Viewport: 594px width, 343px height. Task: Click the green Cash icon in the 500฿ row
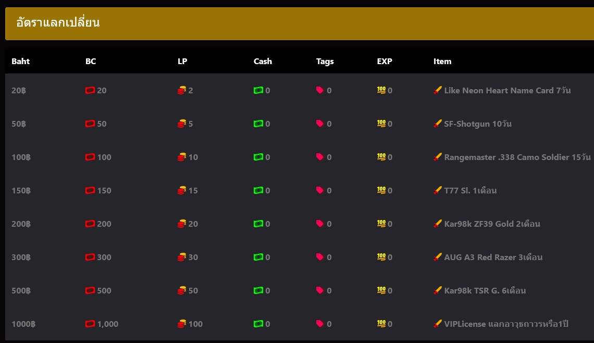click(258, 290)
